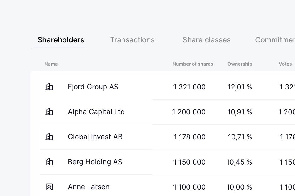Click Alpha Capital's 1 200 000 shares value
Viewport: 295px width, 196px height.
tap(189, 112)
